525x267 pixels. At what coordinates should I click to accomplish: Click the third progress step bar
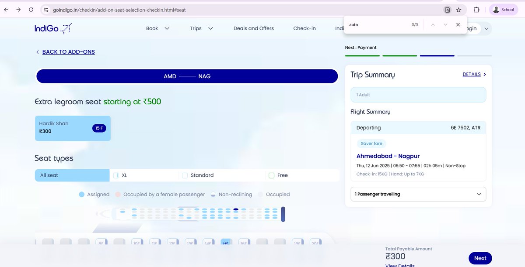tap(437, 56)
